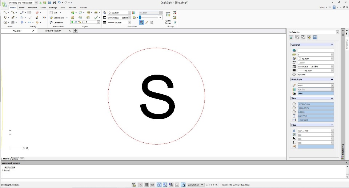
Task: Open the Drafting and Annotation workspace dropdown
Action: coord(36,3)
